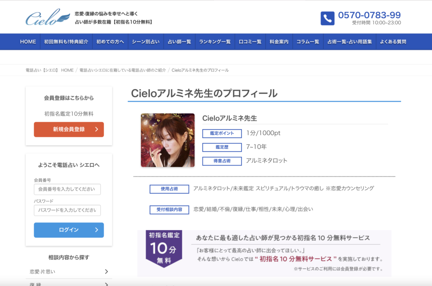Open ランキング一覧 menu item

pos(215,42)
